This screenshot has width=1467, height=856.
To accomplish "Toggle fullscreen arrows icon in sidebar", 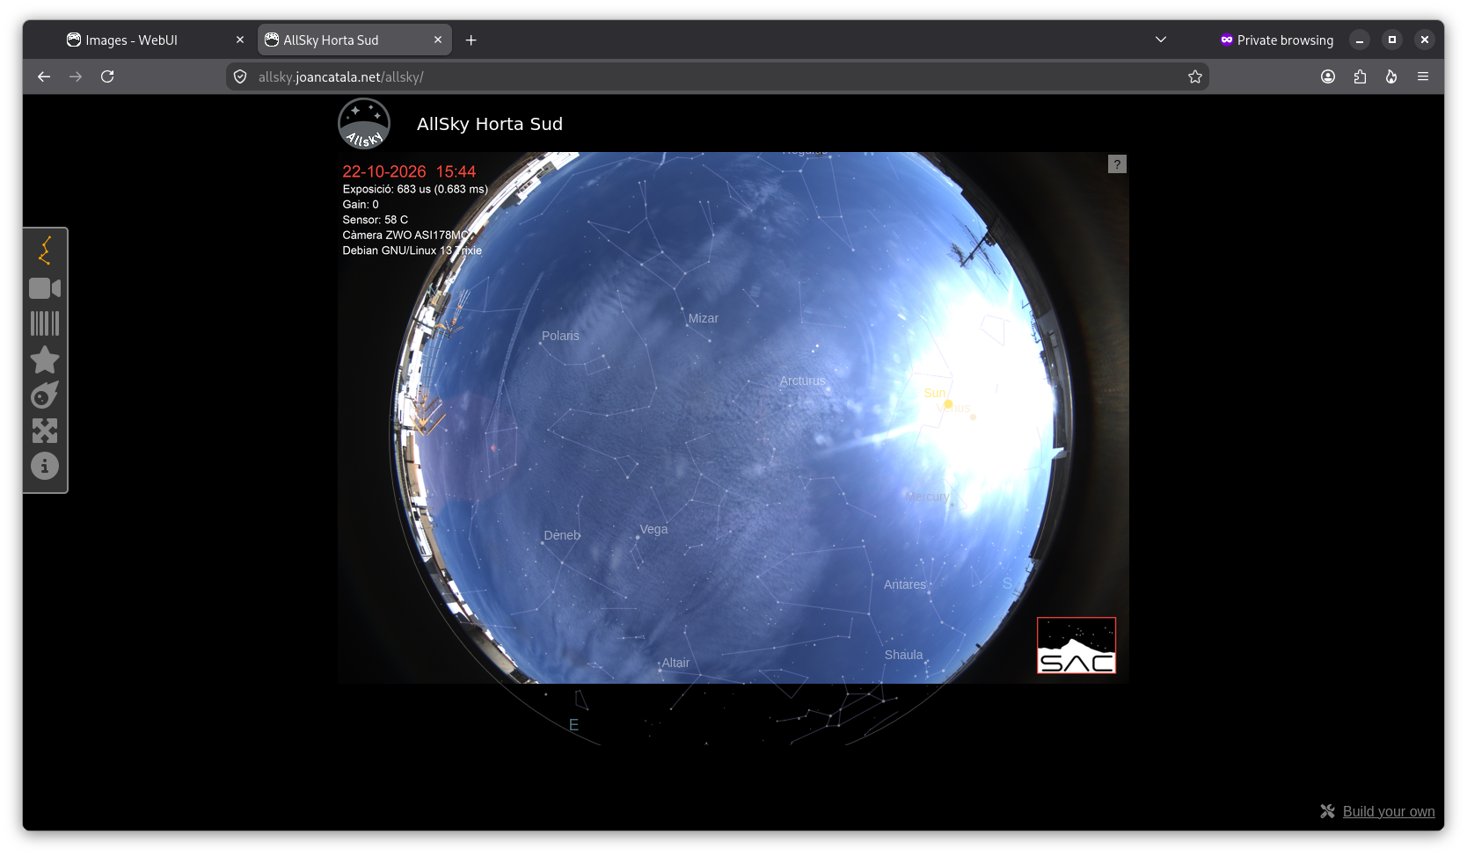I will [x=45, y=431].
